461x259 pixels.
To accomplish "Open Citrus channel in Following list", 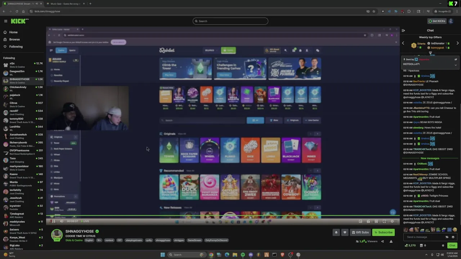I will [x=22, y=104].
